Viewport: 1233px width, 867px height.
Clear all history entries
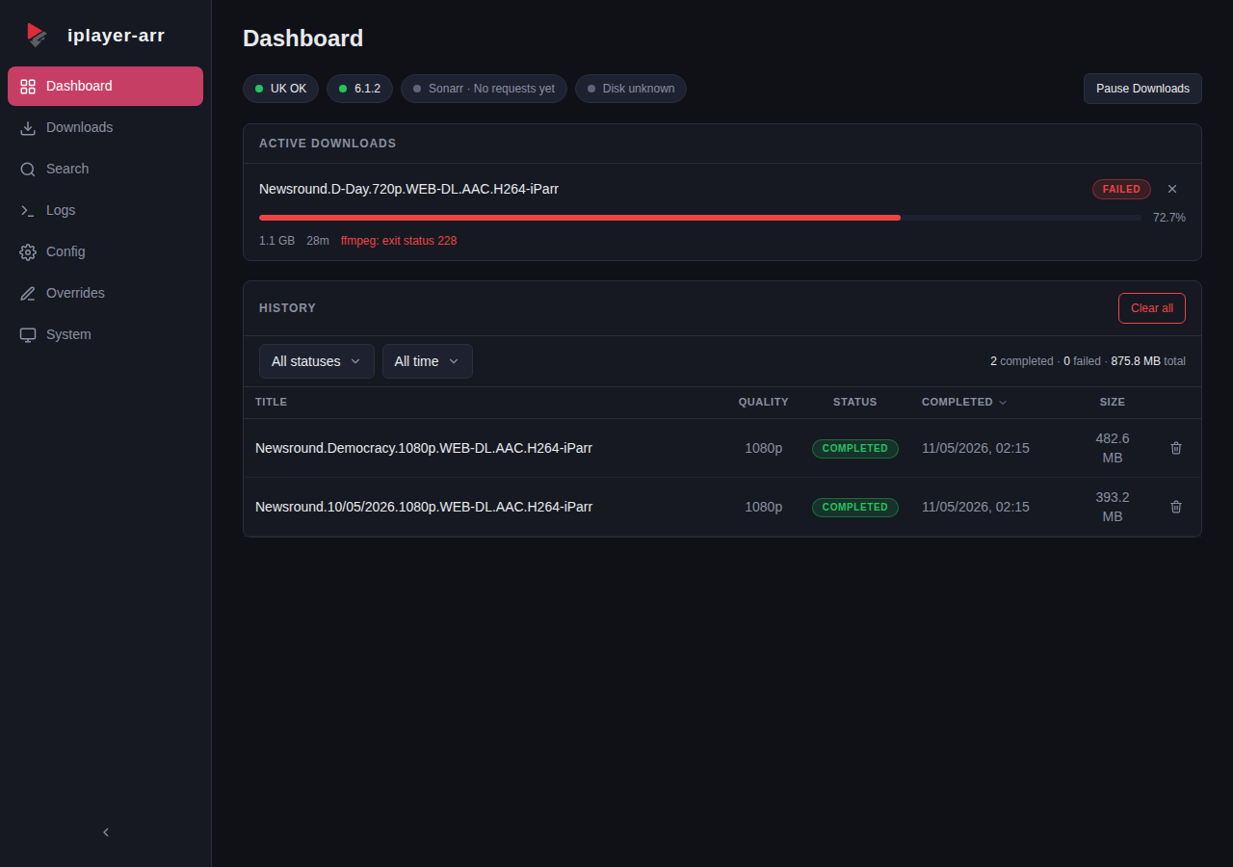tap(1152, 308)
